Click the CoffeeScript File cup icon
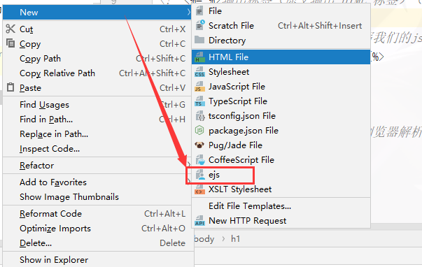422x267 pixels. (x=199, y=160)
